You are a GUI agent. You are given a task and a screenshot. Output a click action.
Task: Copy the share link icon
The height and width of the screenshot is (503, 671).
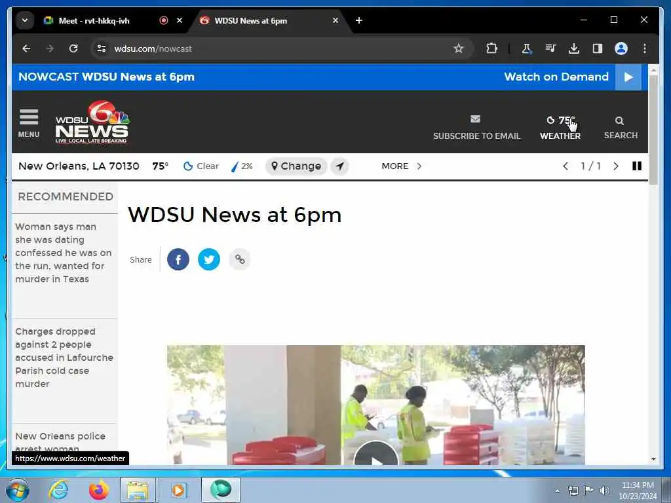pos(240,259)
